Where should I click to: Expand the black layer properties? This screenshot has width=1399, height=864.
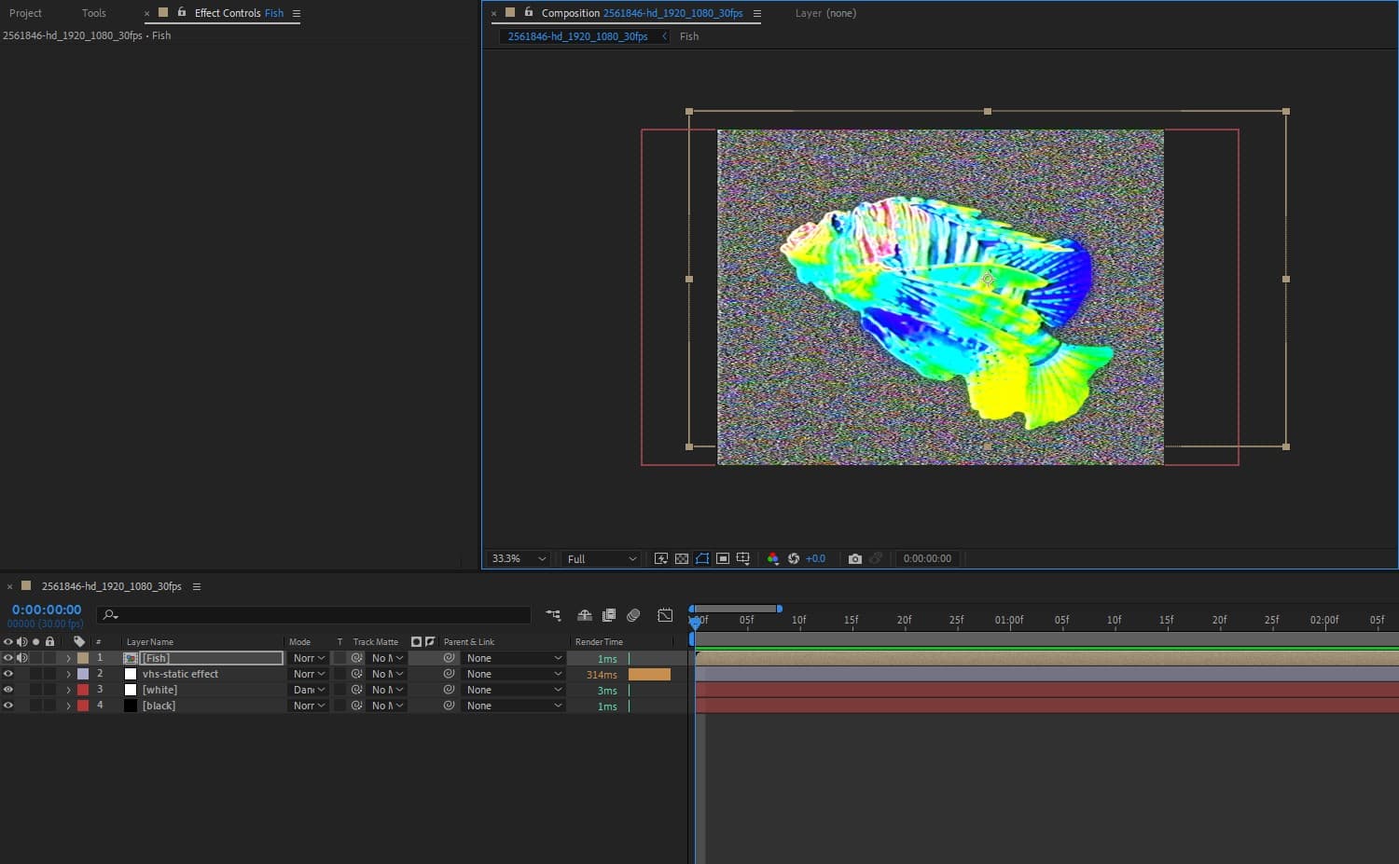pyautogui.click(x=68, y=706)
